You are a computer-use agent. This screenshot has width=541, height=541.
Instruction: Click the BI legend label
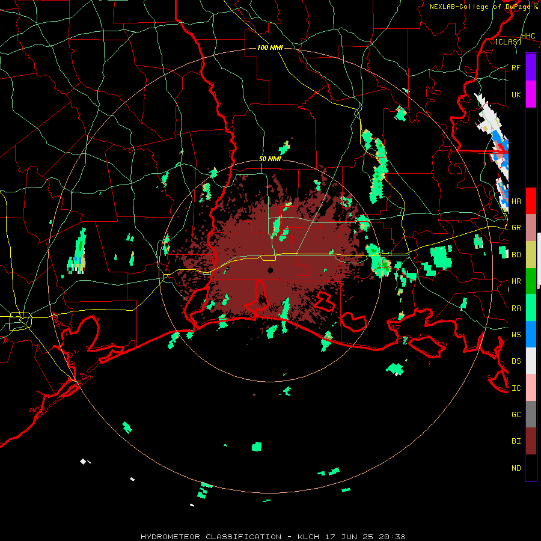(x=516, y=441)
